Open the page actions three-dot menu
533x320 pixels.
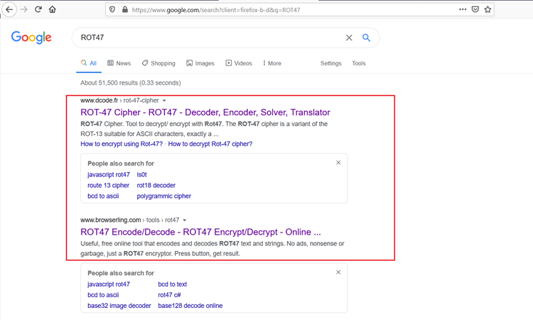(463, 10)
